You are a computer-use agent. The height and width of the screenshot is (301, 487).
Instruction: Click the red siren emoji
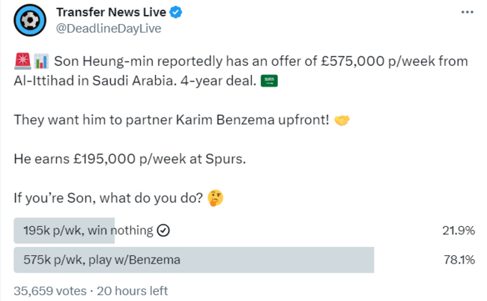coord(21,59)
